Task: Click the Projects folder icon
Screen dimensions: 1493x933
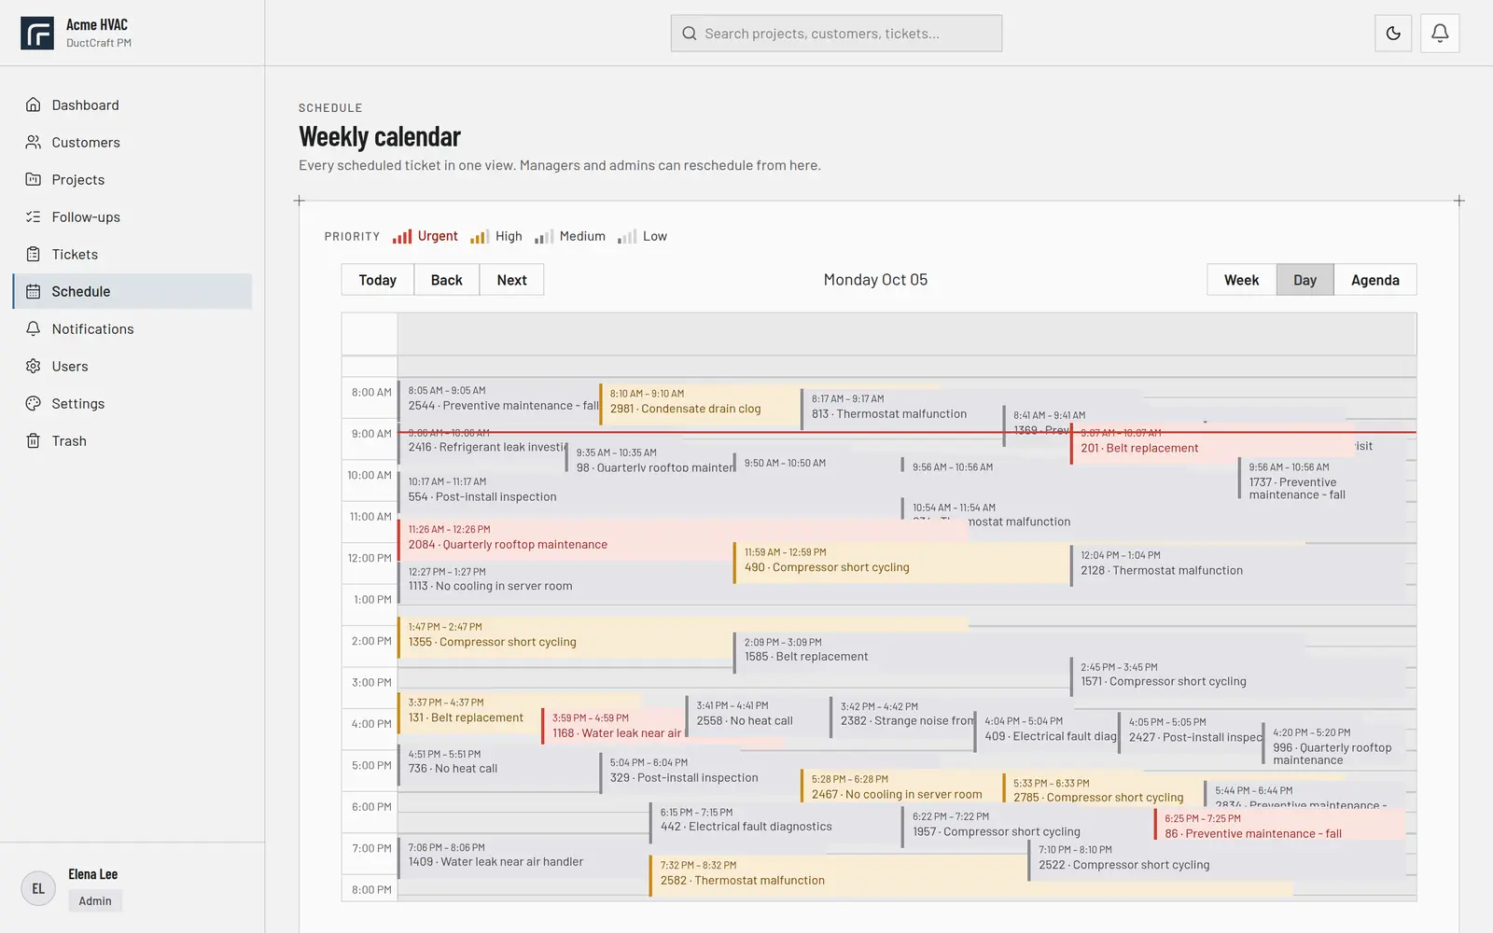Action: click(x=34, y=179)
